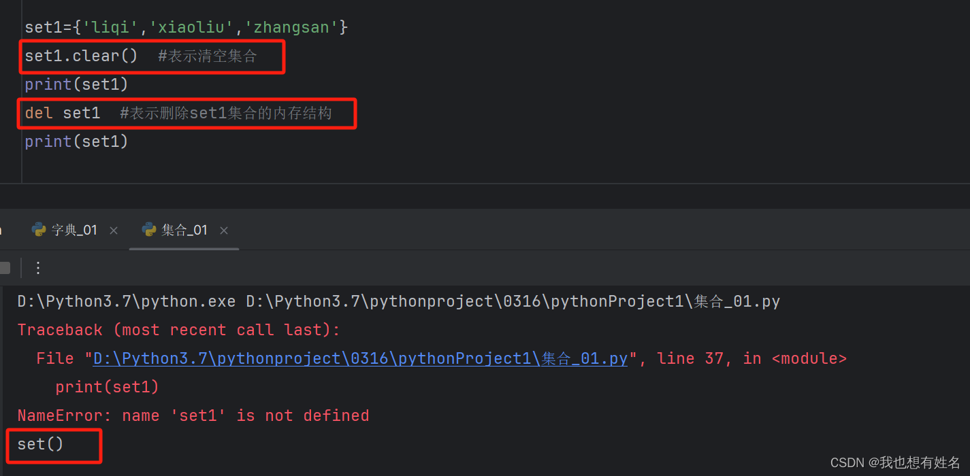This screenshot has width=970, height=476.
Task: Open the run toolbar more options menu
Action: coord(38,268)
